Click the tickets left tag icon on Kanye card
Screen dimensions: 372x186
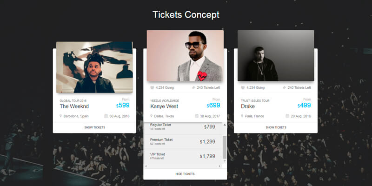pyautogui.click(x=193, y=87)
